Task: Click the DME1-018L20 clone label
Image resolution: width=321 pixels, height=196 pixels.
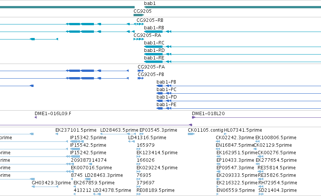Action: 208,114
